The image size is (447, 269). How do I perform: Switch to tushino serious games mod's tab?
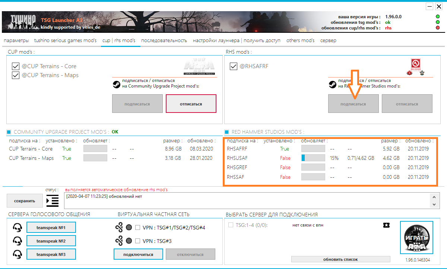coord(66,41)
